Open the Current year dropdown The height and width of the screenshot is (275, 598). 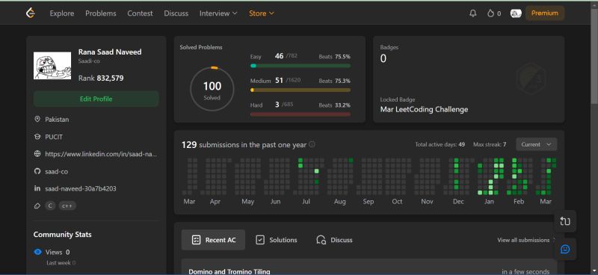536,144
